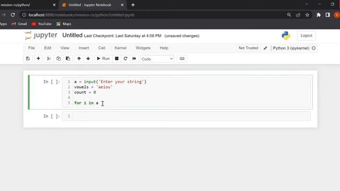Open the cell type Code dropdown
The height and width of the screenshot is (191, 340).
pyautogui.click(x=157, y=59)
